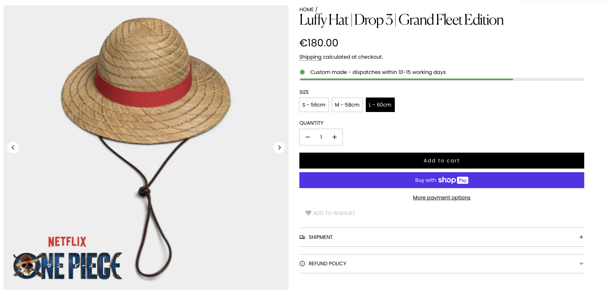Viewport: 606px width, 290px height.
Task: Select size L - 60cm
Action: [x=380, y=105]
